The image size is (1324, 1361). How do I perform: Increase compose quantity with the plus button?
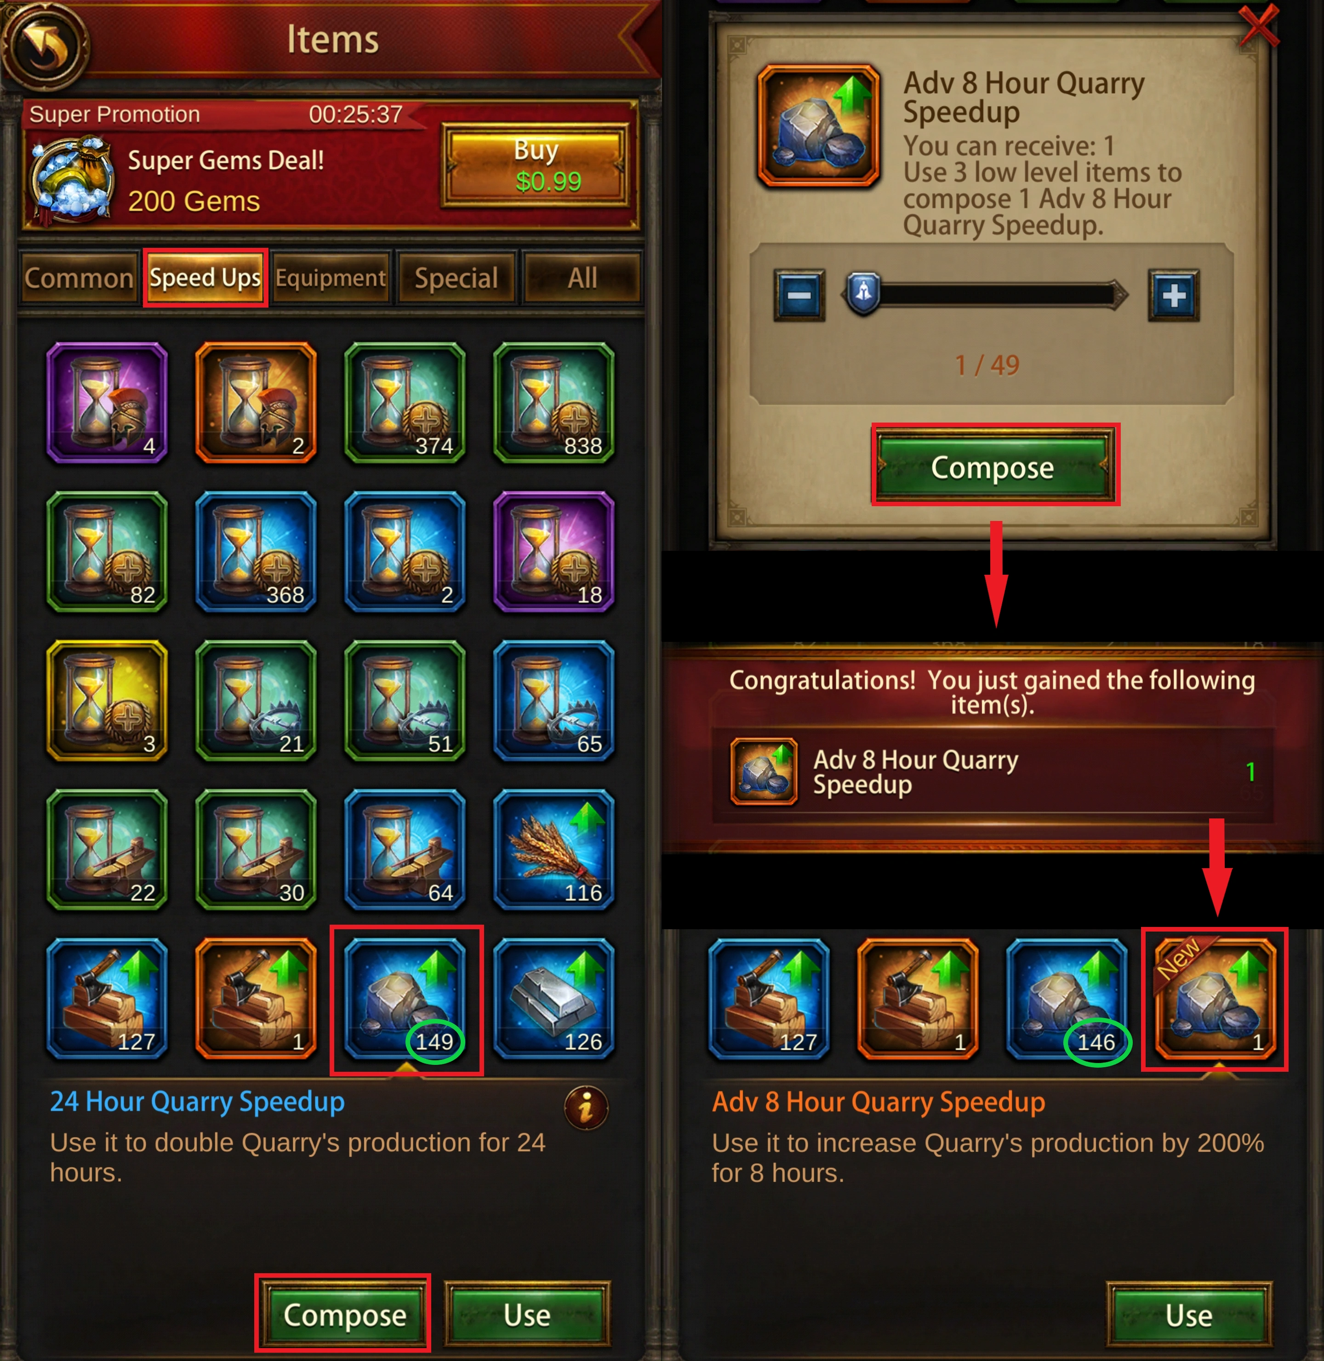(1174, 296)
